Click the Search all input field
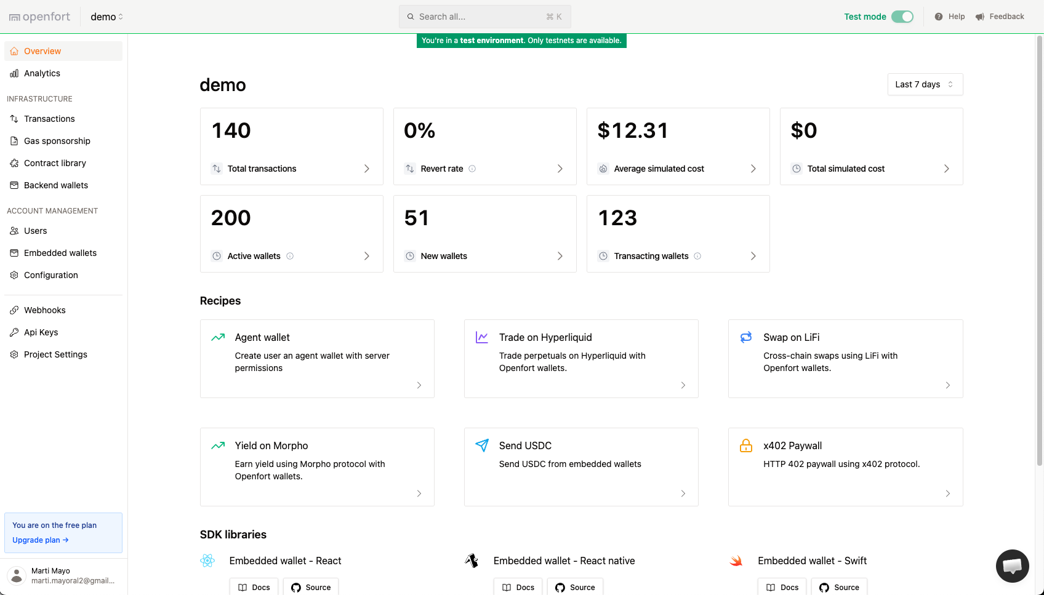Screen dimensions: 1044x595 [484, 17]
